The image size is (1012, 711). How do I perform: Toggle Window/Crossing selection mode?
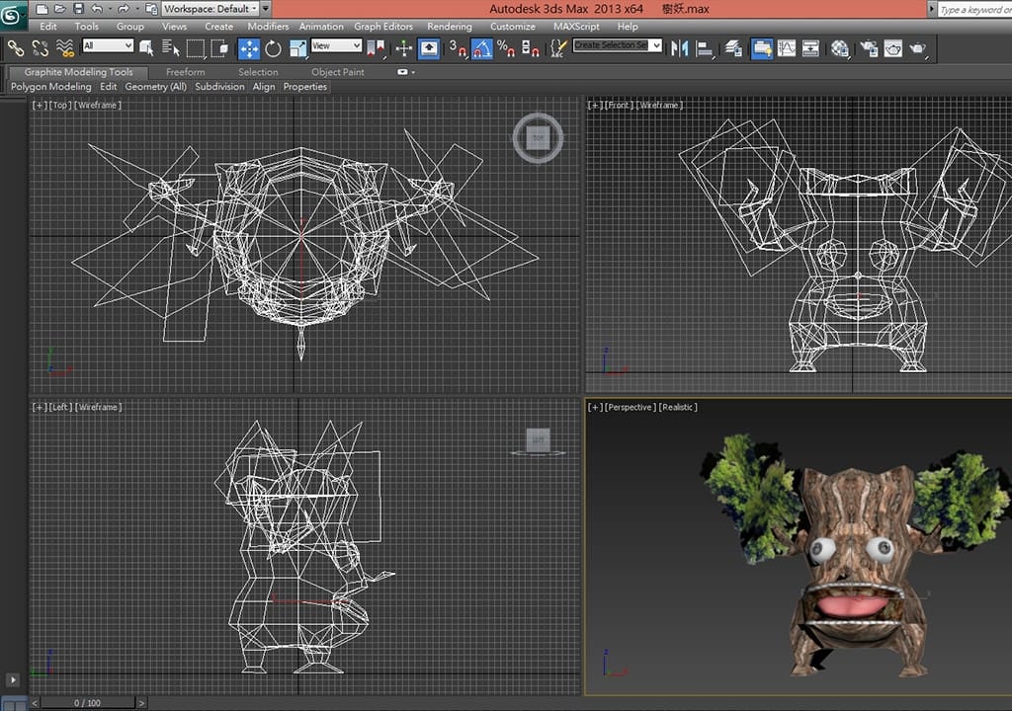(220, 47)
